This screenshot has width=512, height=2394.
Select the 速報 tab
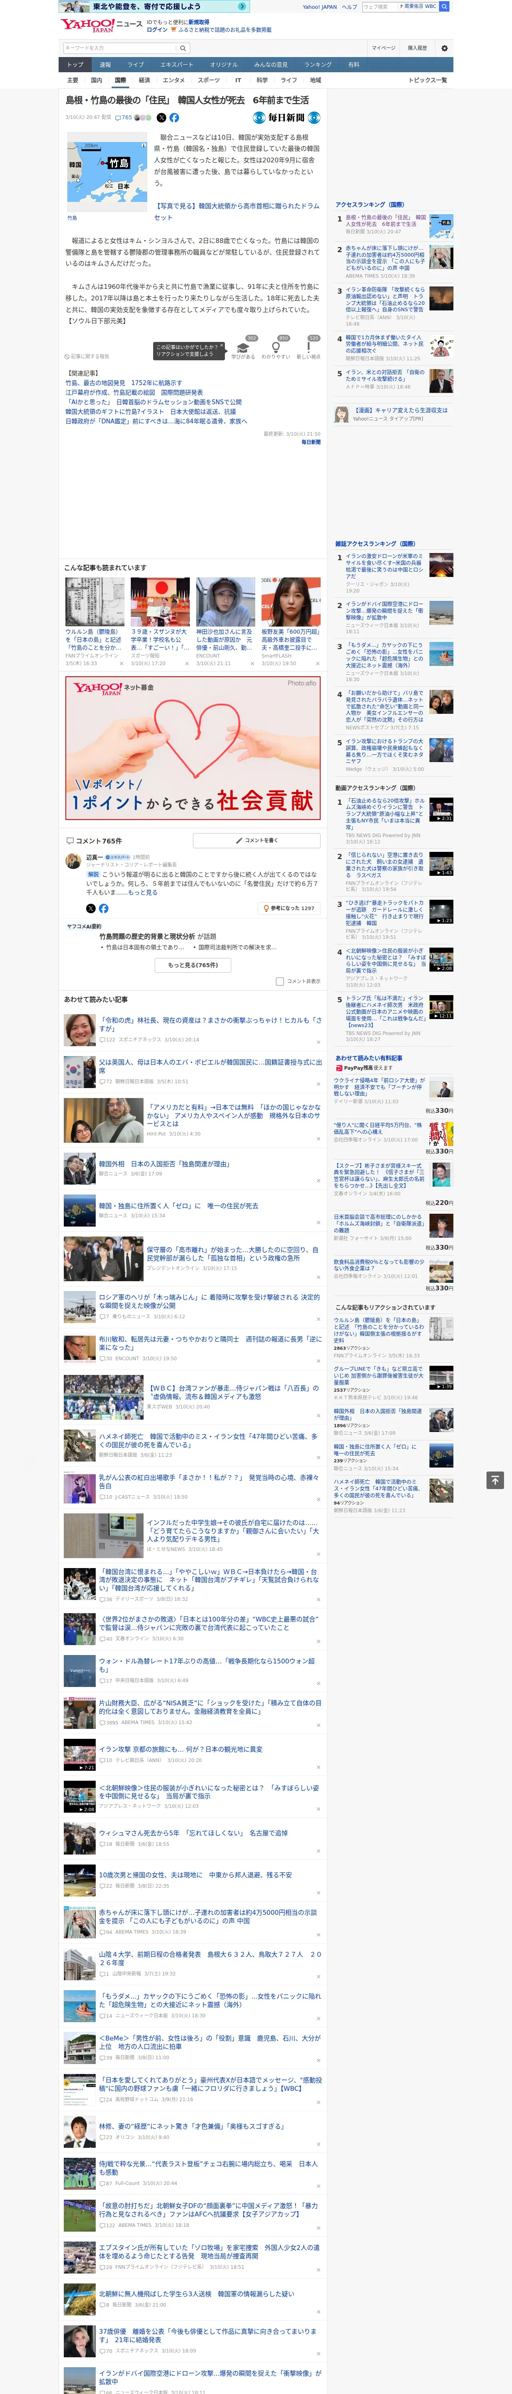tap(105, 65)
